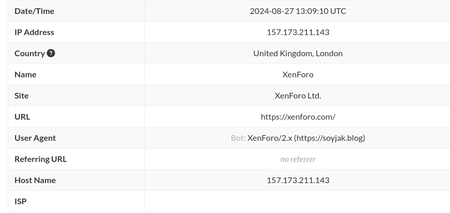Click the IP Address value 157.173.211.143
The image size is (450, 213).
pos(298,32)
